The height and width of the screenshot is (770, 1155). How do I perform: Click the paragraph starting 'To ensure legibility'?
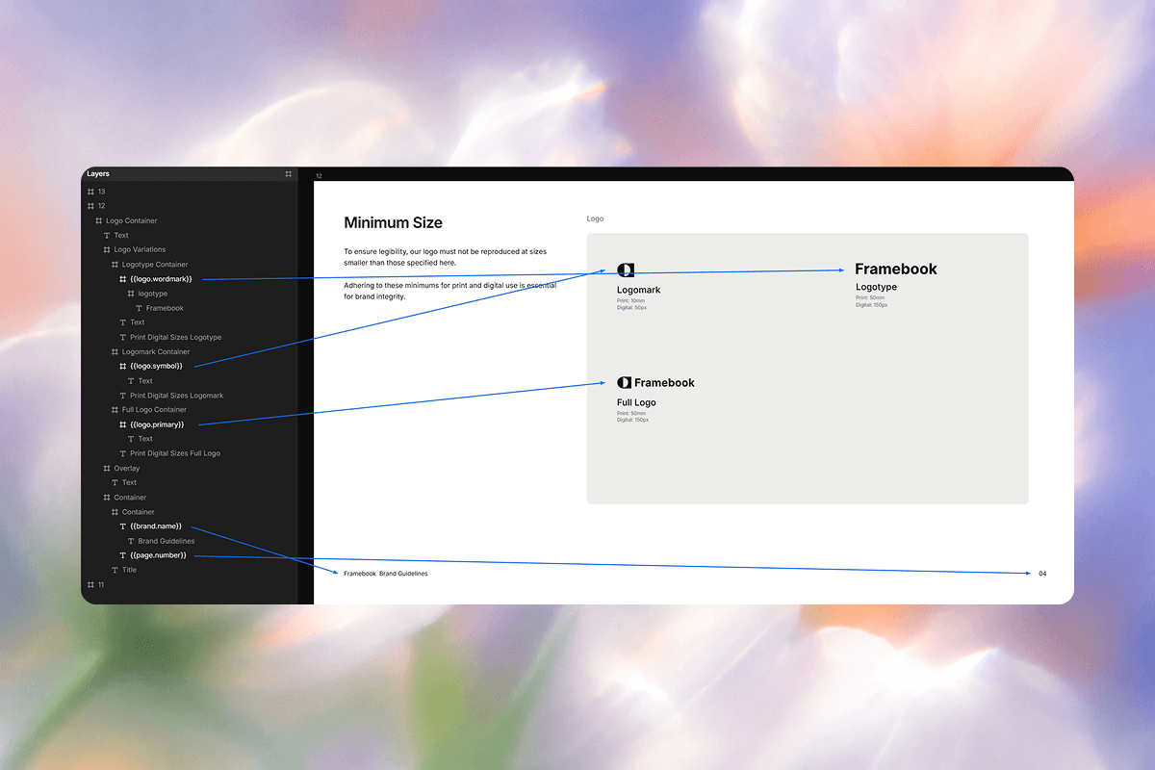[445, 257]
